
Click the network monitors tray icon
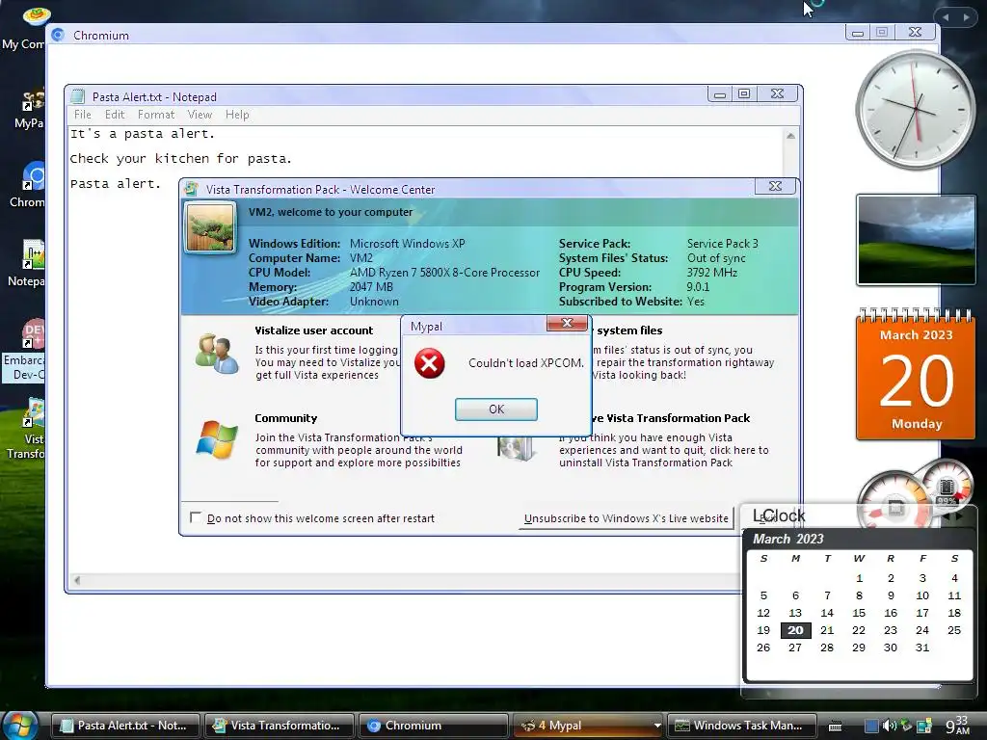coord(923,727)
